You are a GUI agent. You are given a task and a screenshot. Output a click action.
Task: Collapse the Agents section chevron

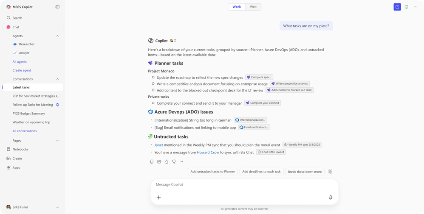click(57, 36)
